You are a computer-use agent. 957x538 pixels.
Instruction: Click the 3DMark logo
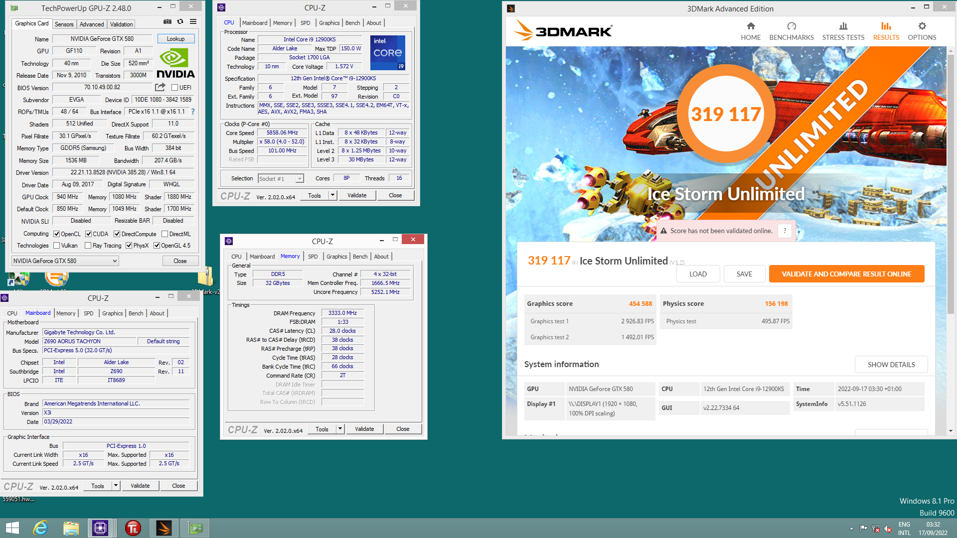(x=563, y=31)
